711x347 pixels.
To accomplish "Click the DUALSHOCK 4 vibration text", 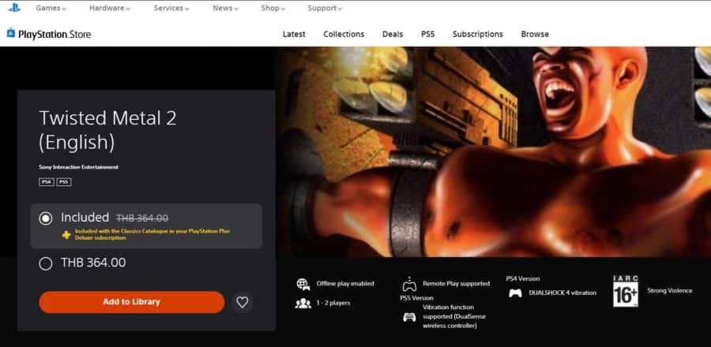I will pos(562,293).
